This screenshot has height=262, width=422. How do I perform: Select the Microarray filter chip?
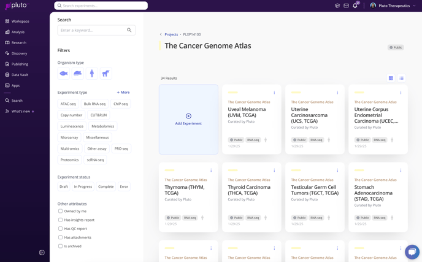click(69, 137)
